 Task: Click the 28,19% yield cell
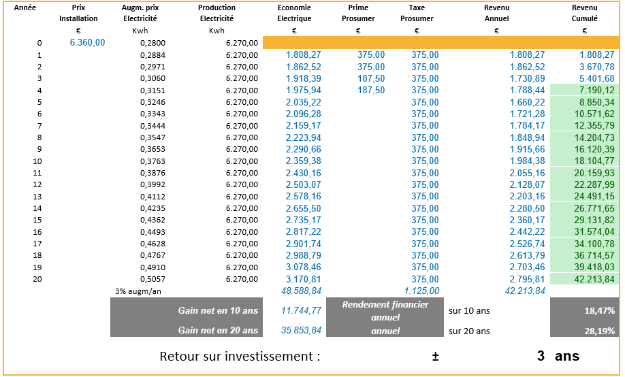[x=585, y=330]
